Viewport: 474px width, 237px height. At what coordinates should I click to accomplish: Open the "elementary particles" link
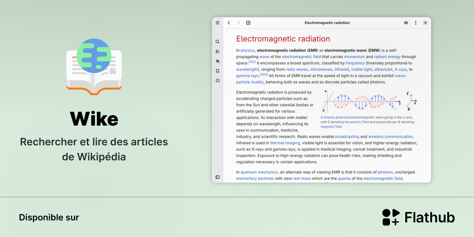pyautogui.click(x=255, y=179)
